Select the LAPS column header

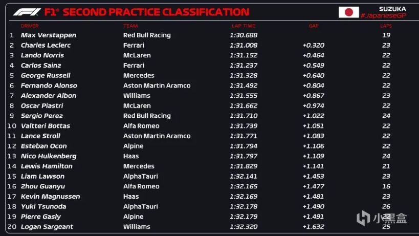386,26
